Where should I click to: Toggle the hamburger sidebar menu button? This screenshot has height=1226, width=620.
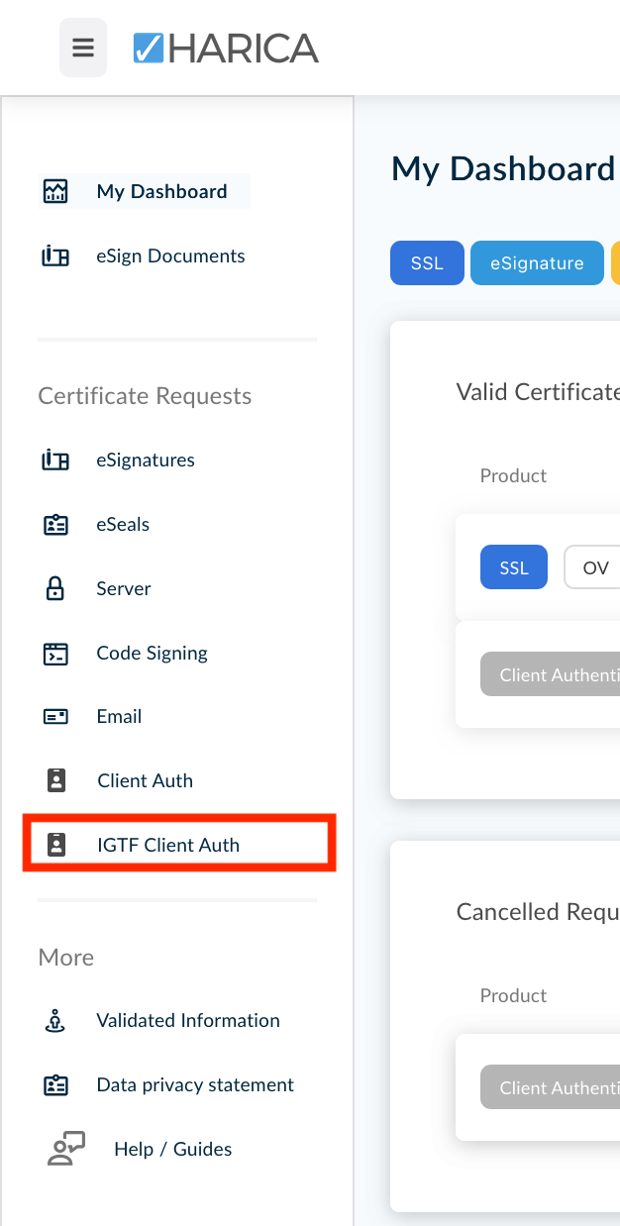83,48
